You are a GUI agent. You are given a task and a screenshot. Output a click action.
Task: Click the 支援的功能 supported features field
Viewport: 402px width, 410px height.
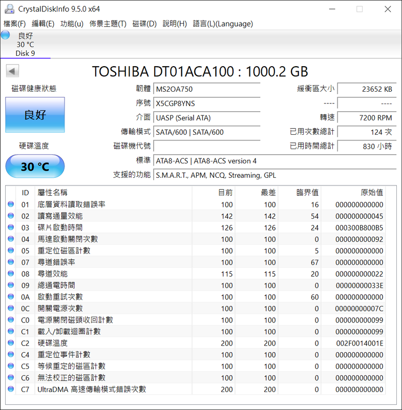tap(275, 175)
